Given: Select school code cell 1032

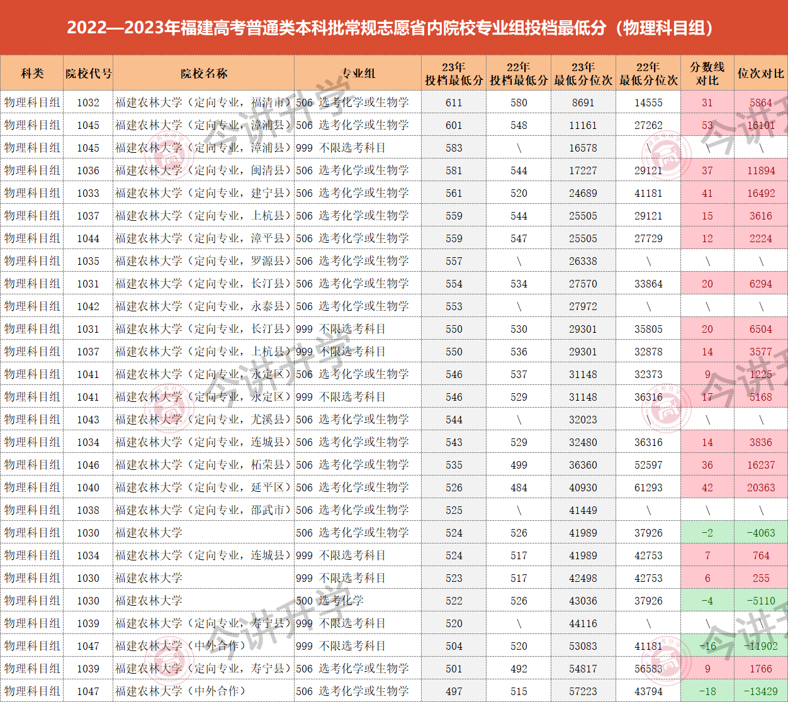Looking at the screenshot, I should coord(88,103).
